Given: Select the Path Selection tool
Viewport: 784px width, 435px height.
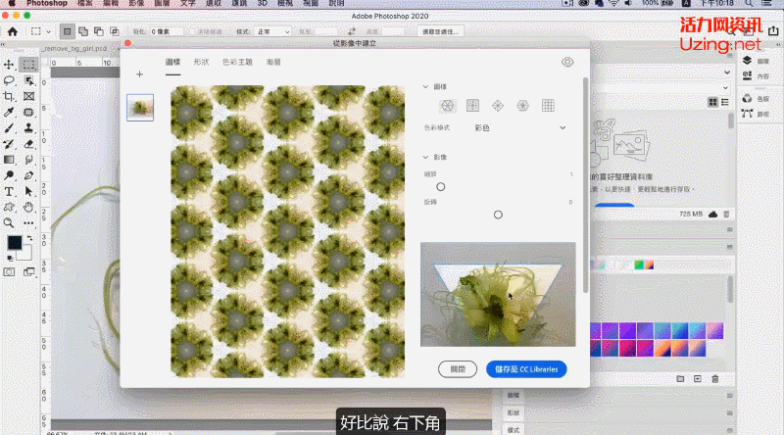Looking at the screenshot, I should (28, 191).
